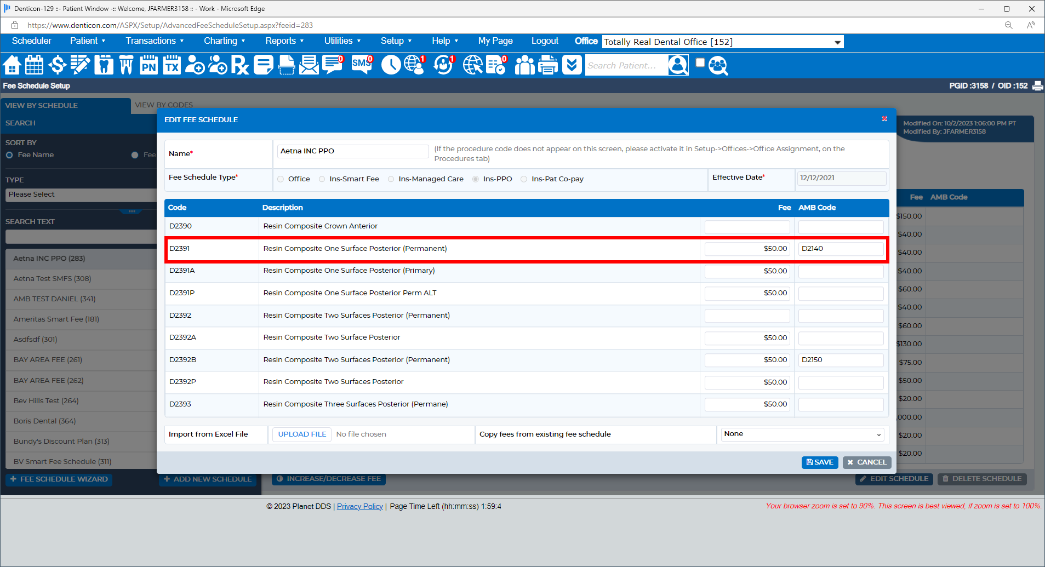This screenshot has width=1045, height=567.
Task: Expand the Setup menu
Action: 396,41
